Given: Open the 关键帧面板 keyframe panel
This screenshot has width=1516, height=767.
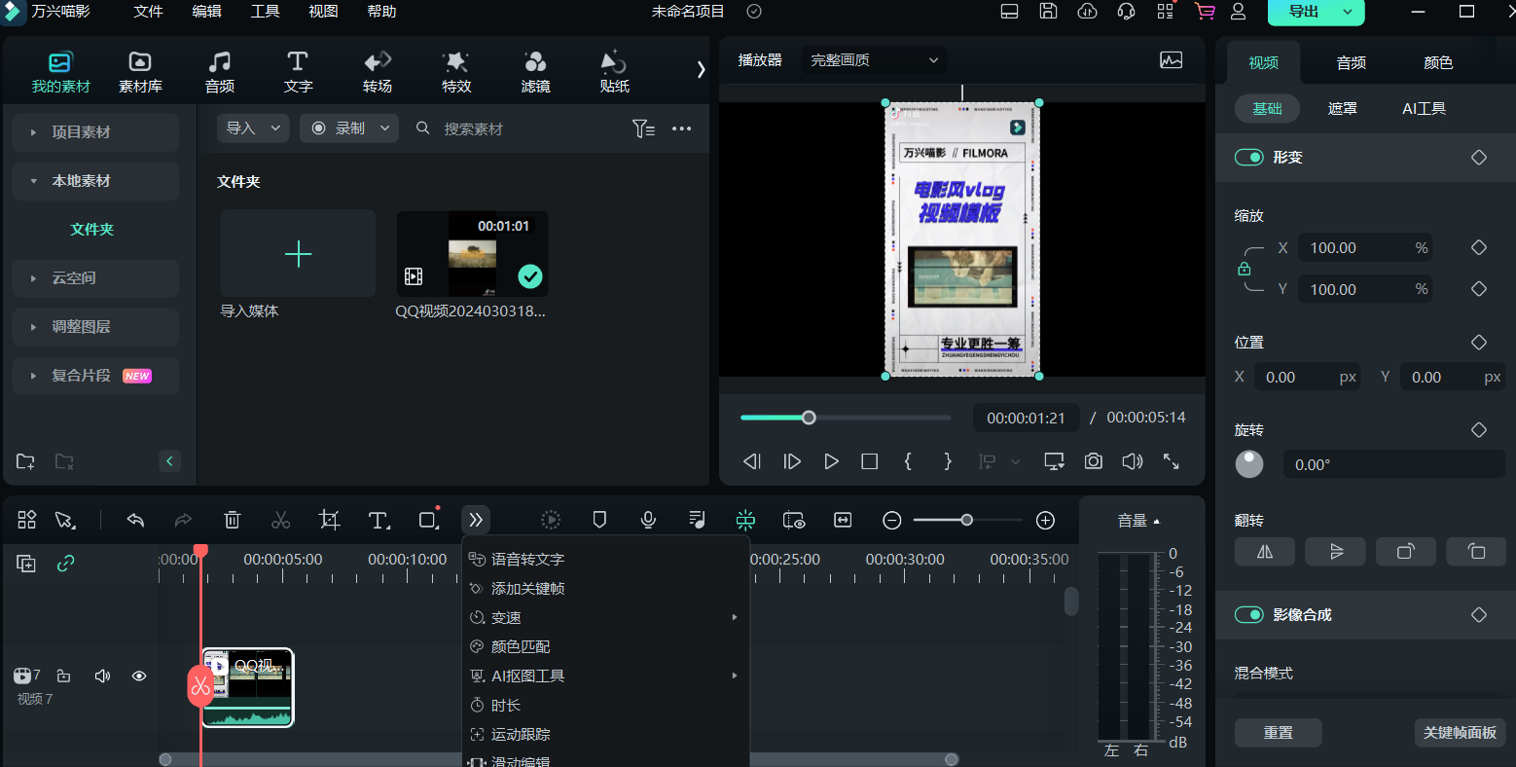Looking at the screenshot, I should point(1459,732).
